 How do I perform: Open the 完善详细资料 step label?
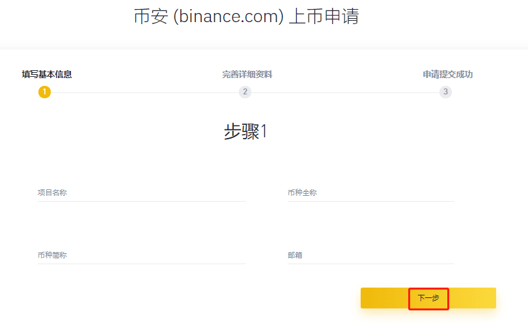pos(247,74)
